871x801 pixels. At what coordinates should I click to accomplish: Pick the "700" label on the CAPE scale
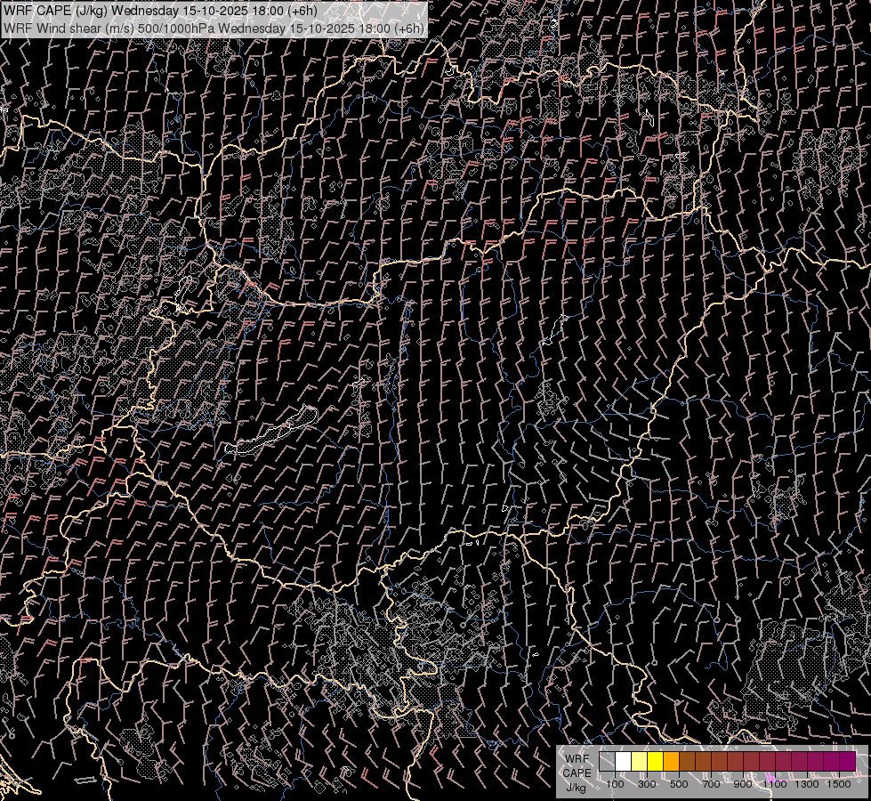711,784
